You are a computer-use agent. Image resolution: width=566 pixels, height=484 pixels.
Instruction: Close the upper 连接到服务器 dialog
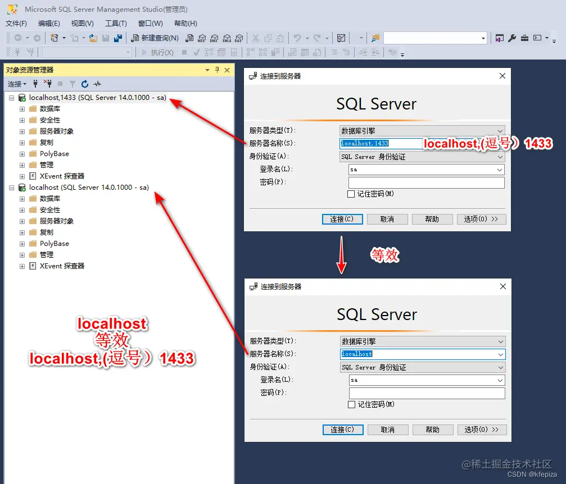pyautogui.click(x=502, y=76)
